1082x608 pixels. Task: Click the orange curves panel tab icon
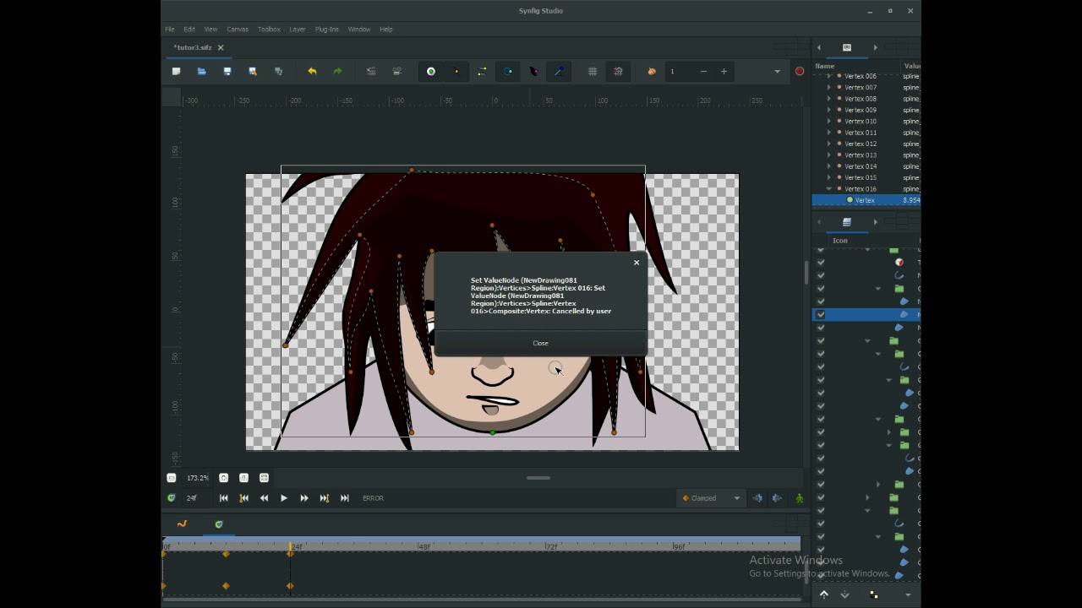(182, 524)
